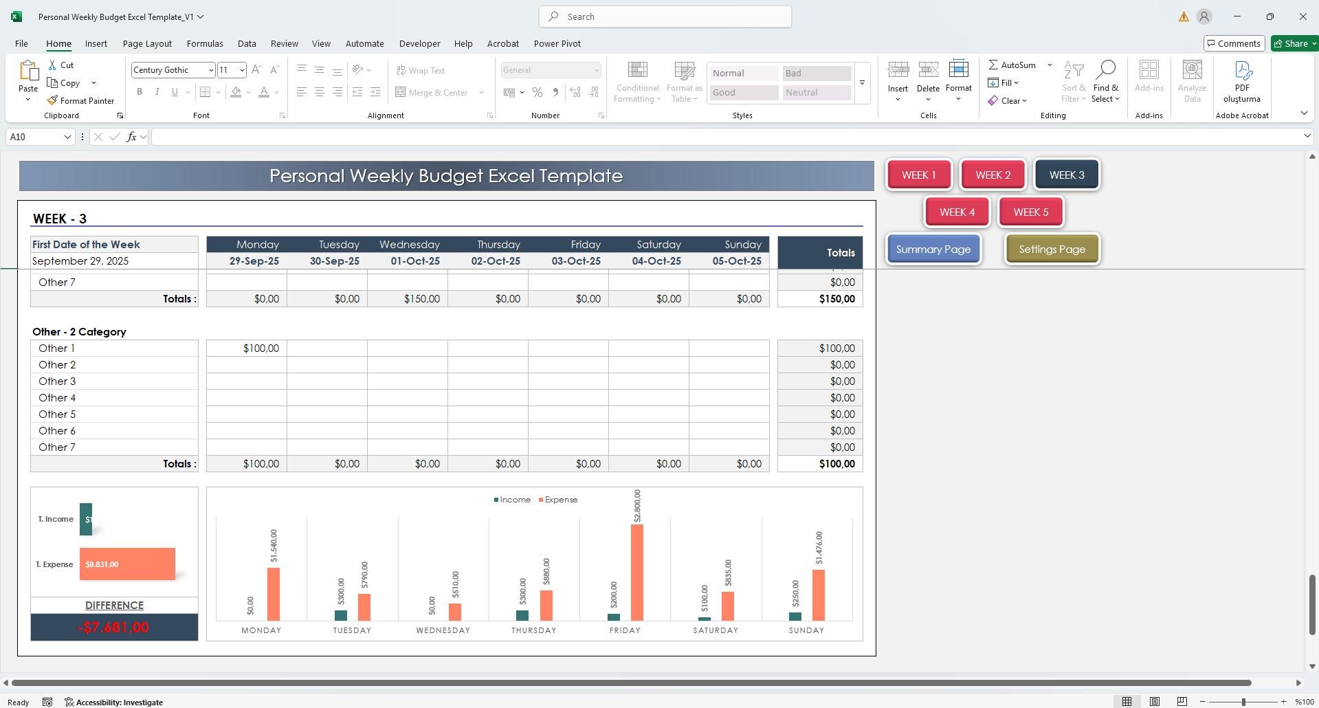Switch to the Formulas tab
The image size is (1319, 708).
[205, 43]
